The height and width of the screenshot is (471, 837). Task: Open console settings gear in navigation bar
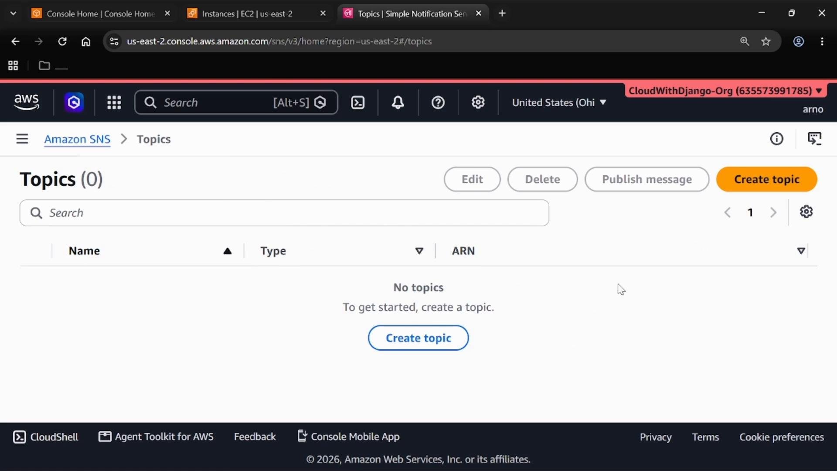point(478,102)
